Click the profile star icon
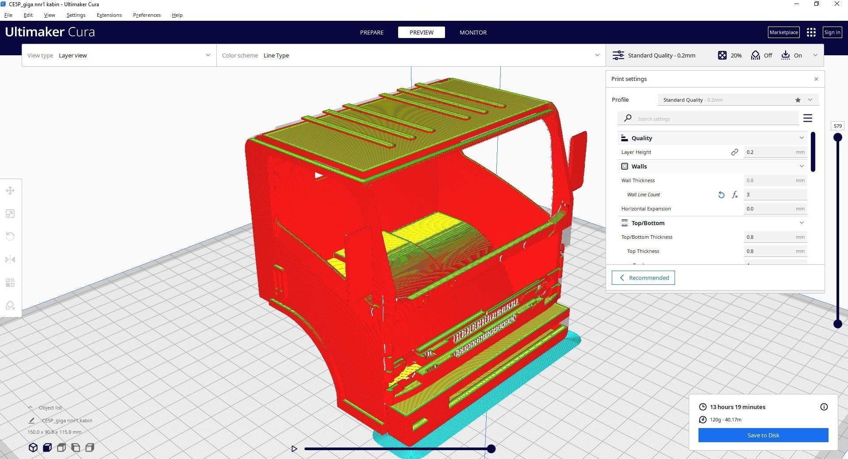848x459 pixels. pos(798,100)
